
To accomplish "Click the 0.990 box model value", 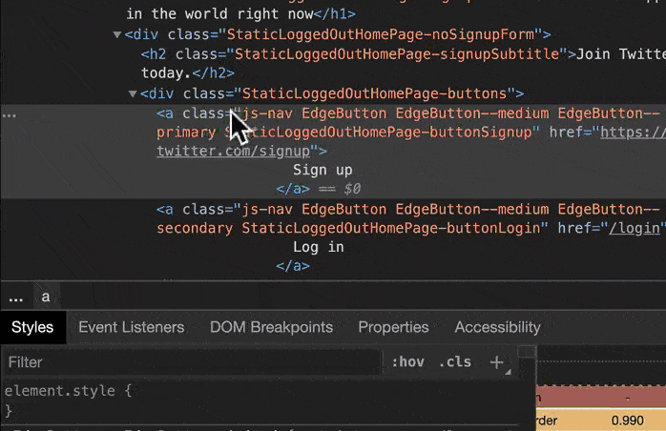I will point(627,421).
